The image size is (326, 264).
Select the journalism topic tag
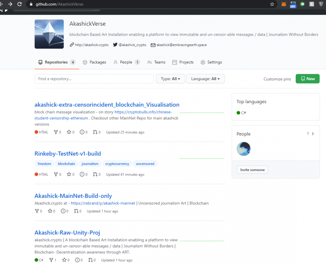click(90, 164)
